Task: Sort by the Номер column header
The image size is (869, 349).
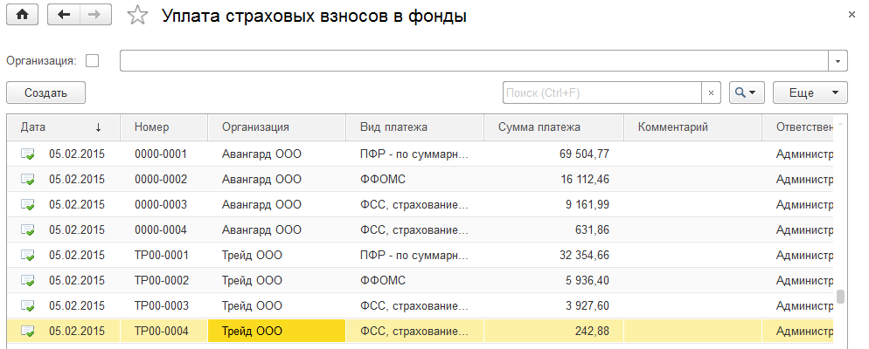Action: (152, 127)
